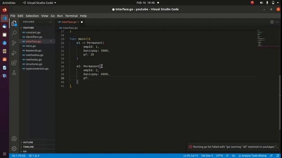Screen dimensions: 282x158
Task: Open the Search view icon
Action: (14, 33)
